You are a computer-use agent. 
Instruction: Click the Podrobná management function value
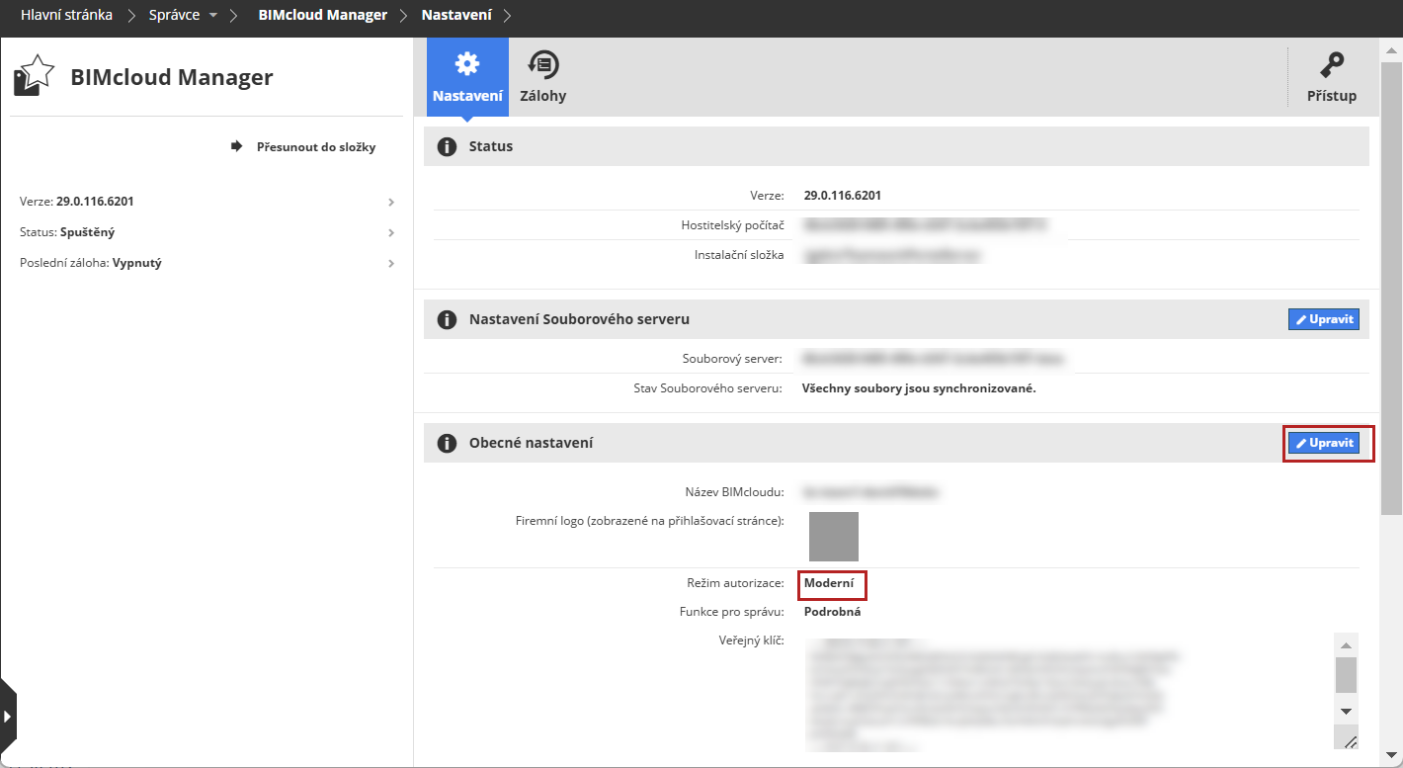click(x=832, y=612)
